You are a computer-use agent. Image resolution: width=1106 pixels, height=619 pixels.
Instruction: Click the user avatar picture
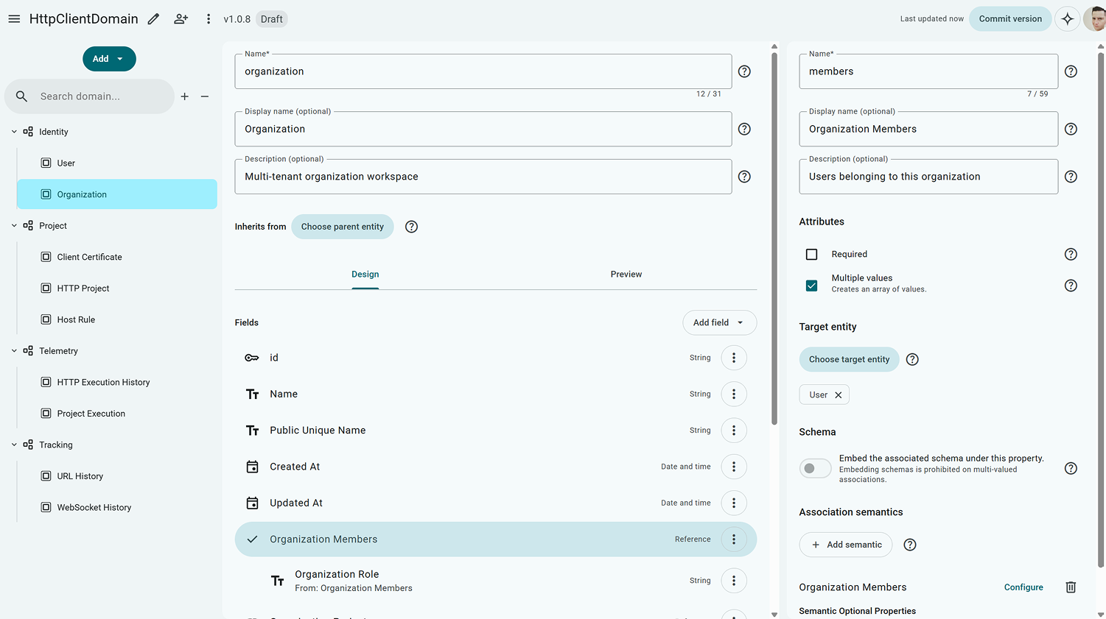[1095, 19]
